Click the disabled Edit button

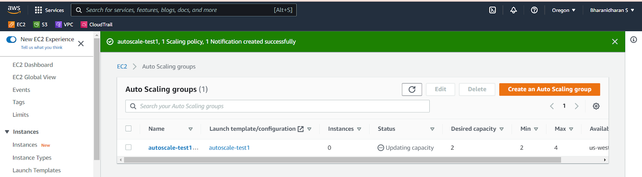pos(440,89)
